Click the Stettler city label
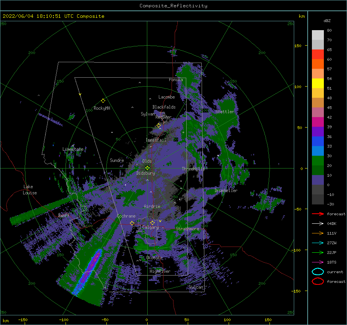This screenshot has width=347, height=325. pyautogui.click(x=225, y=112)
